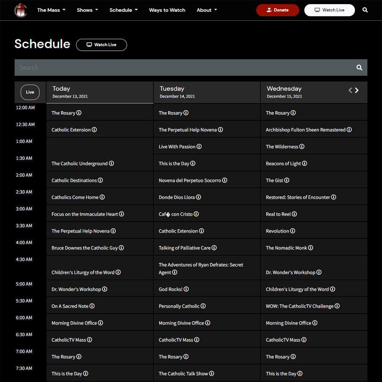Click the white Watch Live header button

pyautogui.click(x=329, y=10)
